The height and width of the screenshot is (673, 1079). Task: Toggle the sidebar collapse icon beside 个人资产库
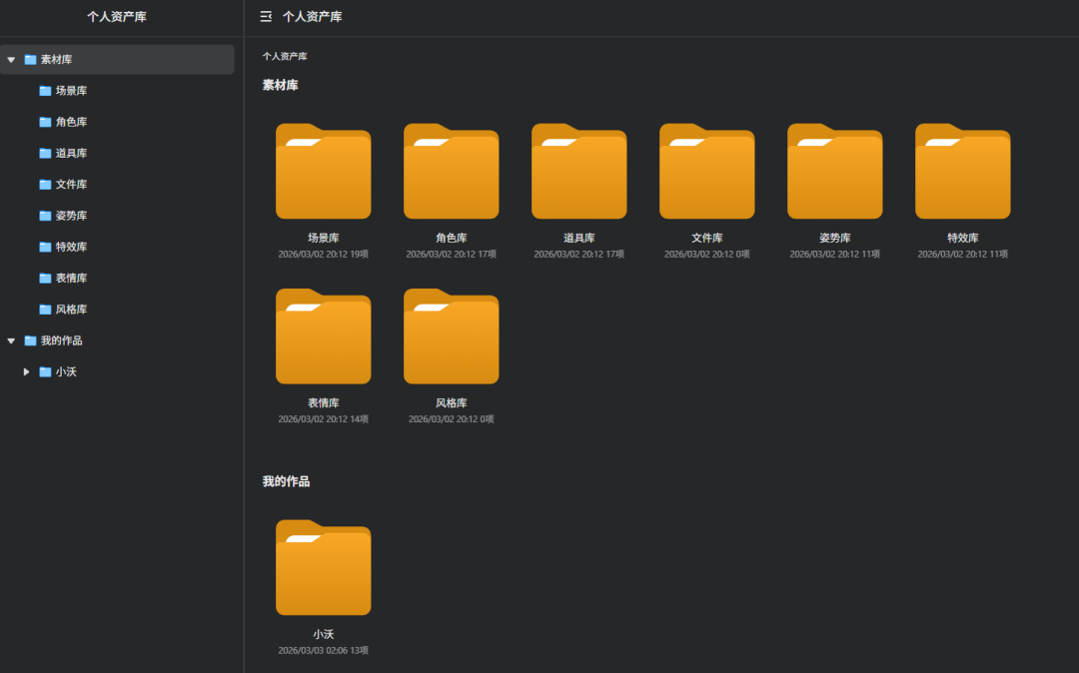click(266, 17)
